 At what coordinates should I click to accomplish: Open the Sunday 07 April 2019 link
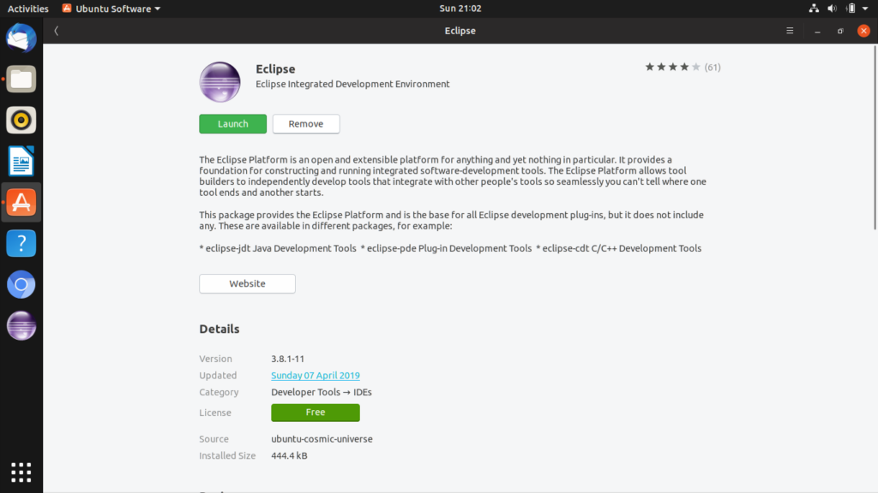[x=316, y=376]
